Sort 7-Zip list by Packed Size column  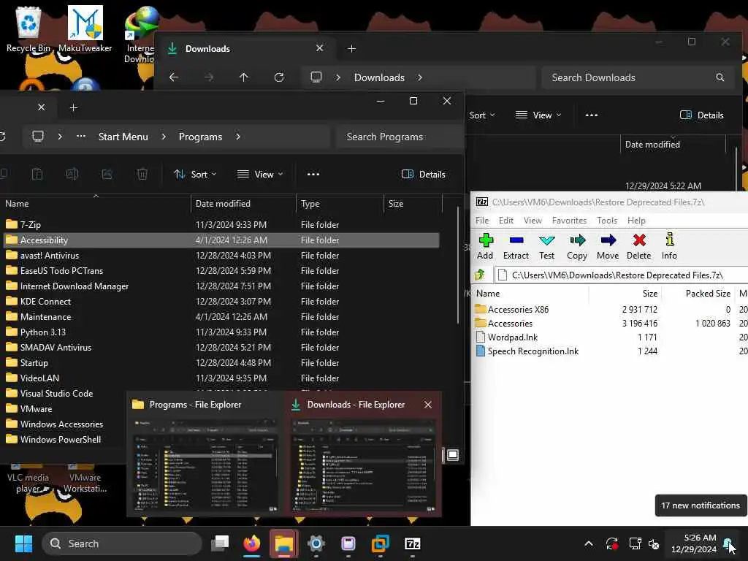pyautogui.click(x=707, y=294)
